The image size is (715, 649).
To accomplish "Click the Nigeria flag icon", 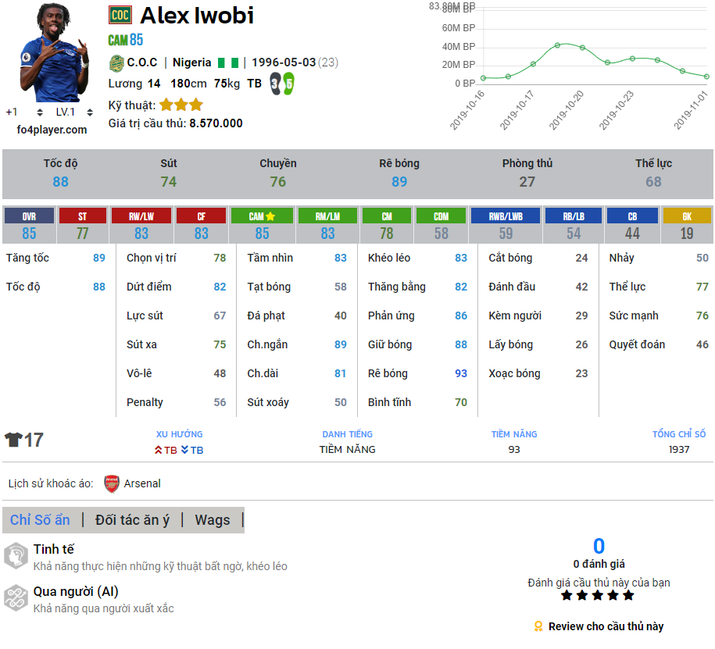I will tap(227, 62).
